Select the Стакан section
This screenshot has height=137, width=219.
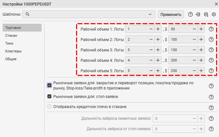pos(11,35)
